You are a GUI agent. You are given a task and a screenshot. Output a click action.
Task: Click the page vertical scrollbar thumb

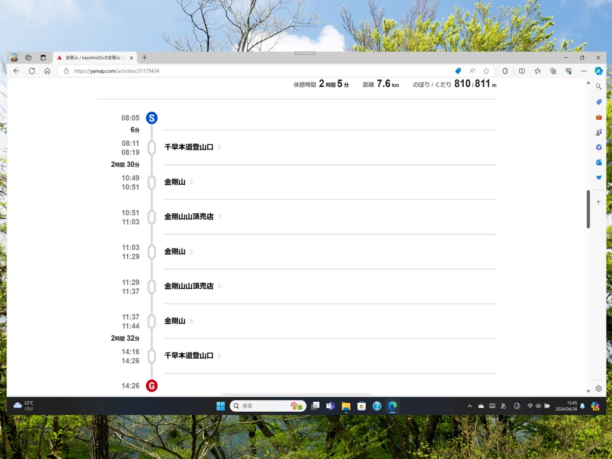[588, 209]
